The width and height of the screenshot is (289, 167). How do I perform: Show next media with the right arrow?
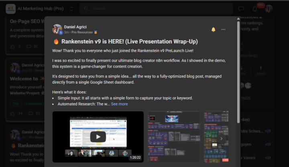221,139
